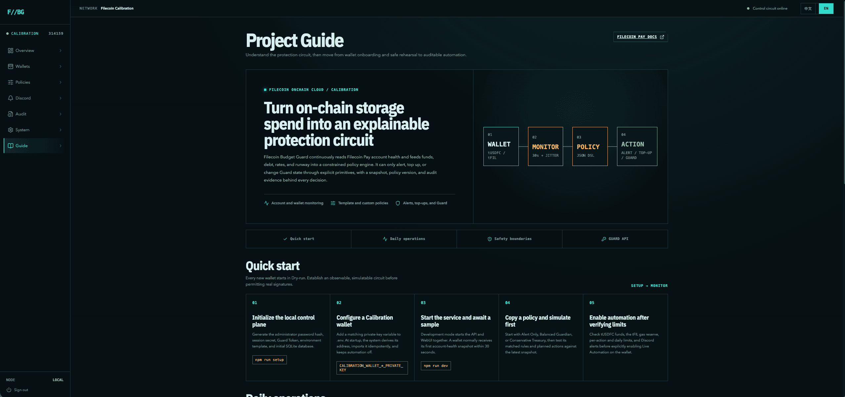The width and height of the screenshot is (845, 397).
Task: Open the Discord section
Action: 35,98
